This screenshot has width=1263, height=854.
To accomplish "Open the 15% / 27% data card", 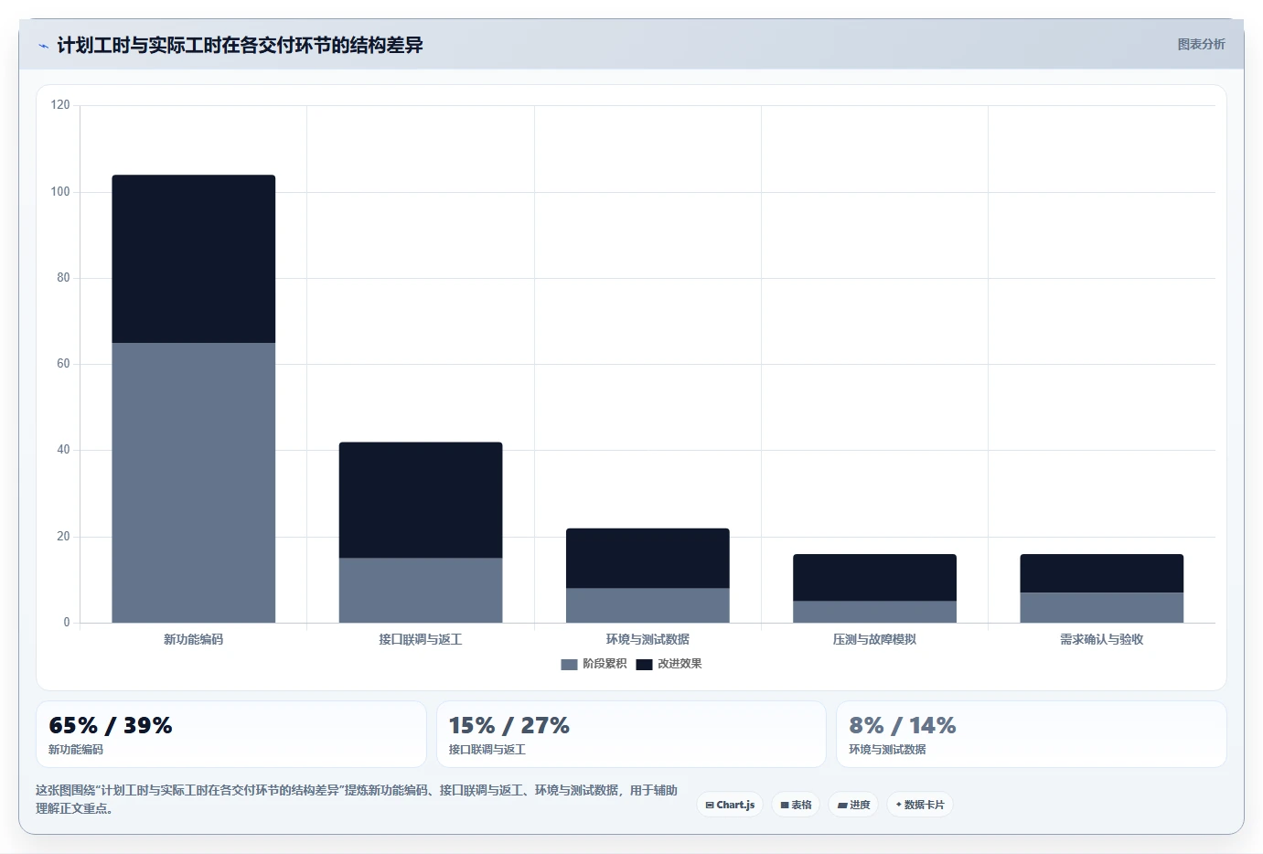I will coord(631,734).
